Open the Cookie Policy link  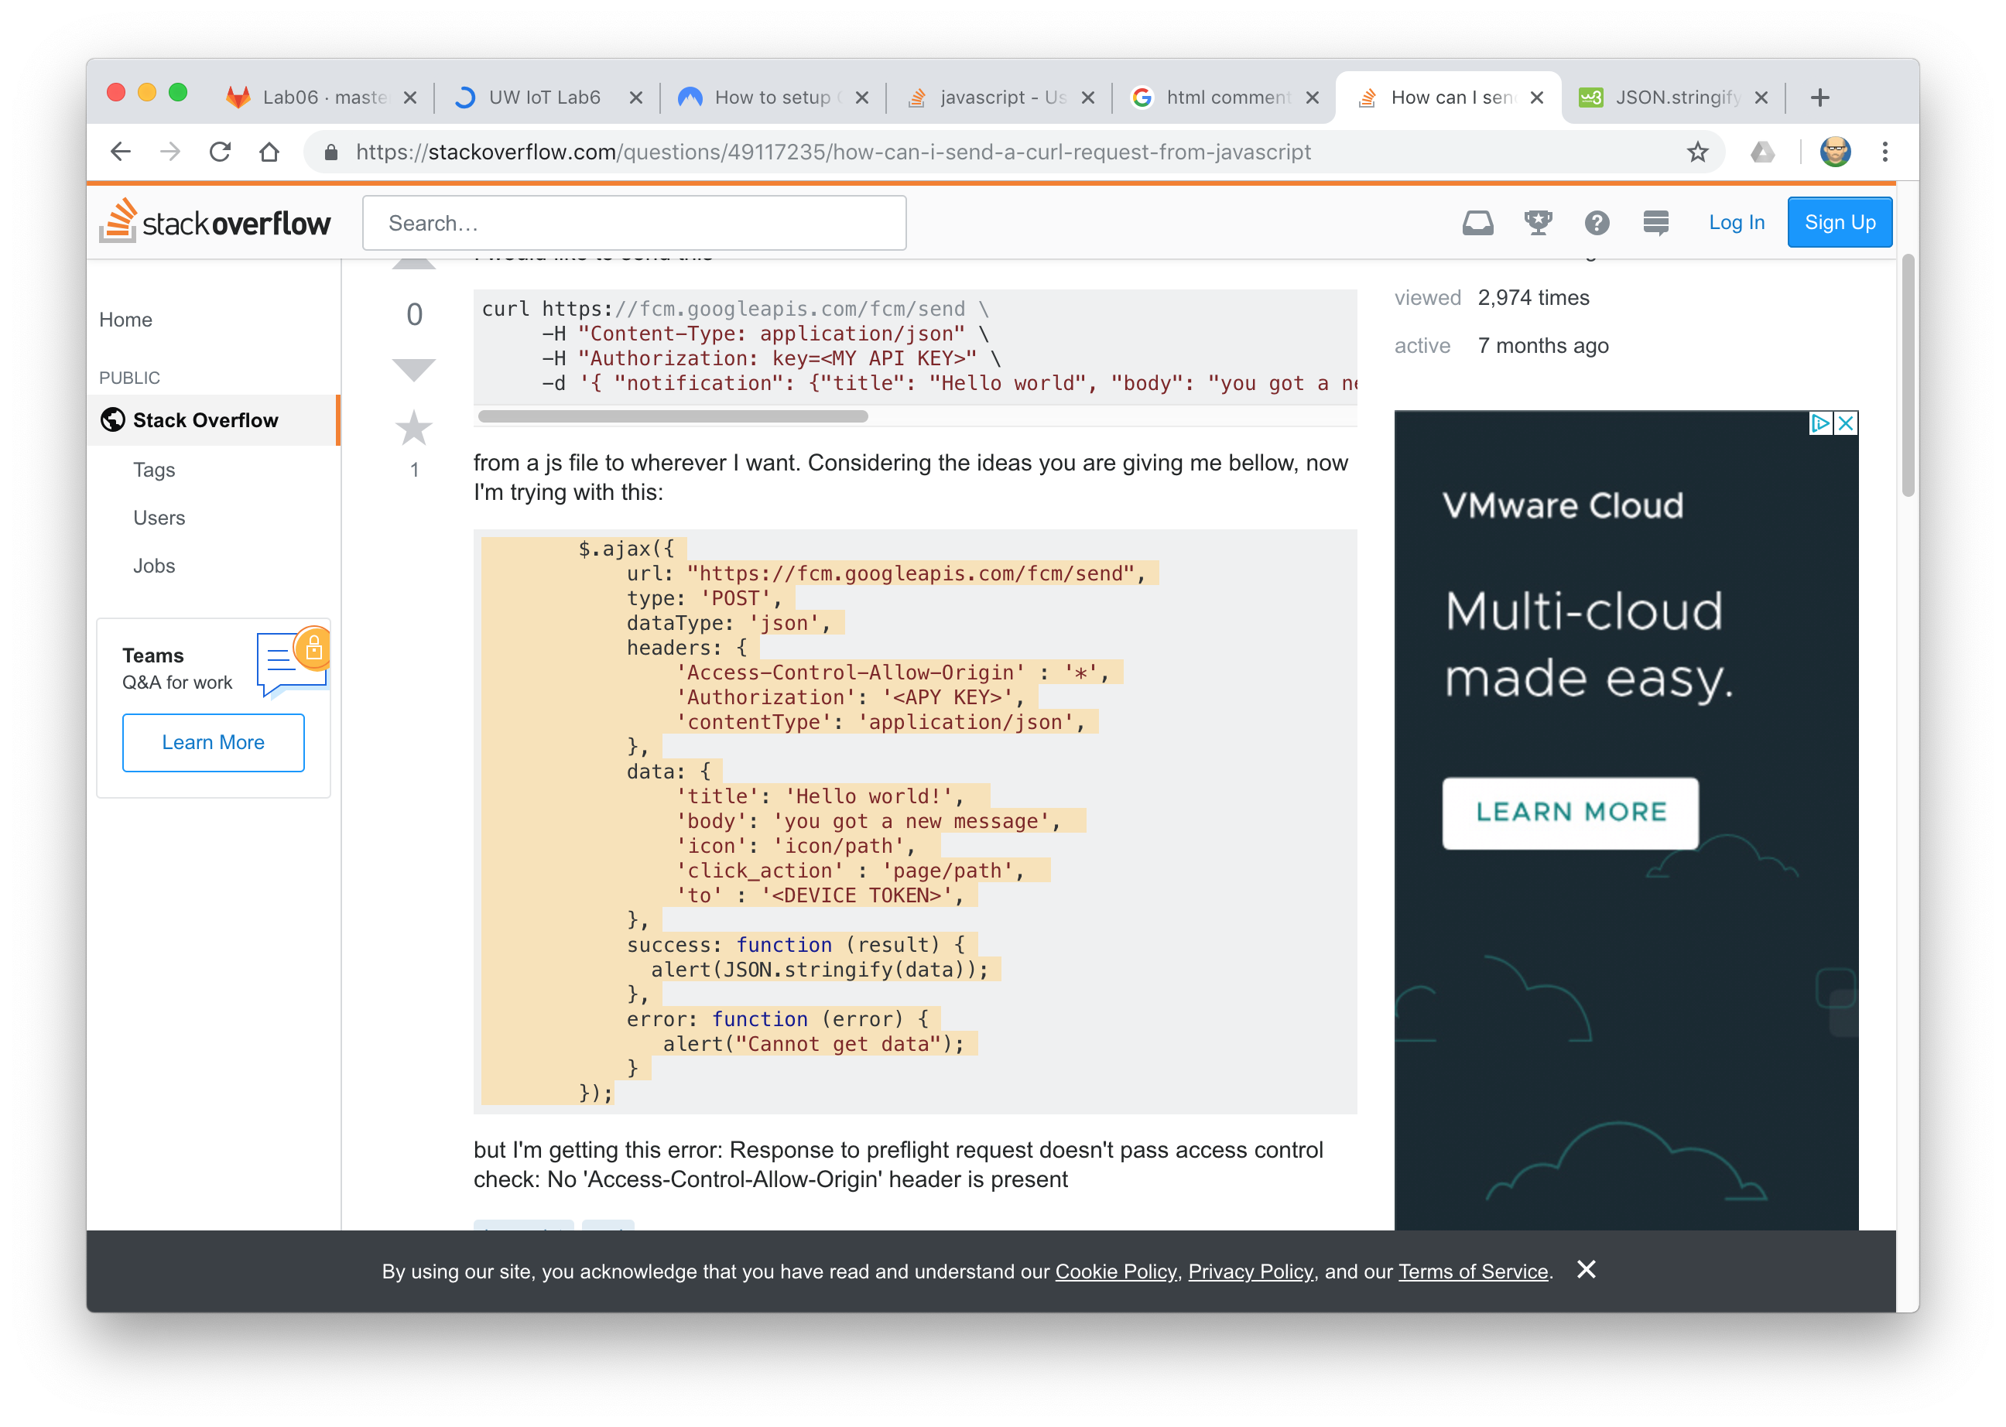pos(1115,1271)
